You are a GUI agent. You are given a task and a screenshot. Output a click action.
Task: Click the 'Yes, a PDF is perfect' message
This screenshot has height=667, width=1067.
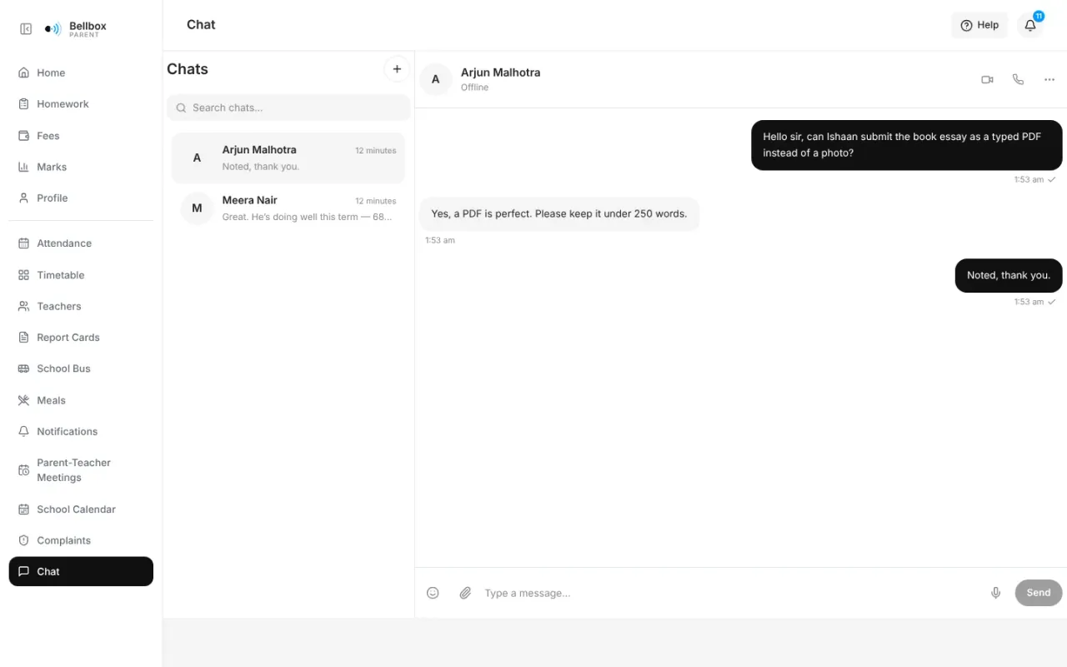pos(559,214)
